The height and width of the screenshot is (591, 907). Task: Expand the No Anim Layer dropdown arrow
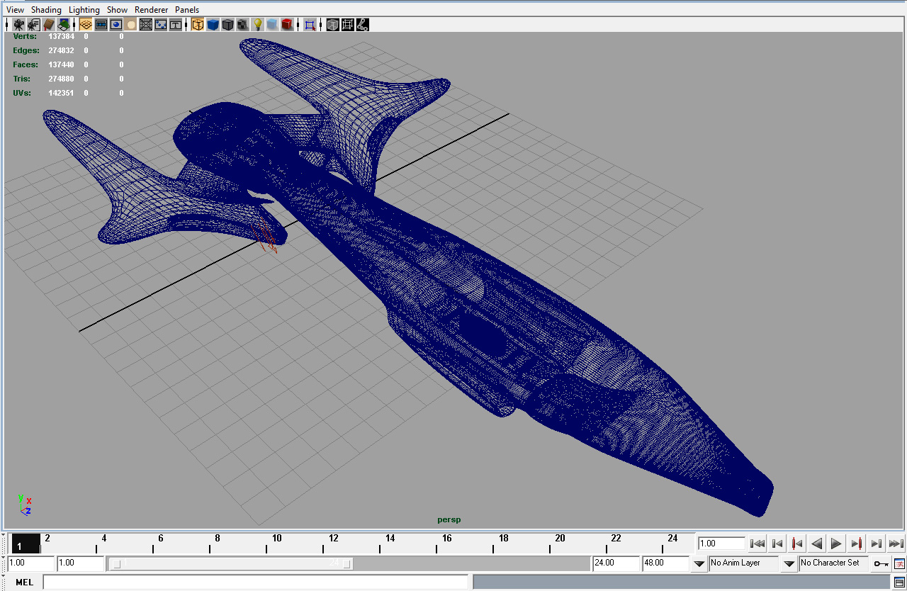click(x=699, y=564)
